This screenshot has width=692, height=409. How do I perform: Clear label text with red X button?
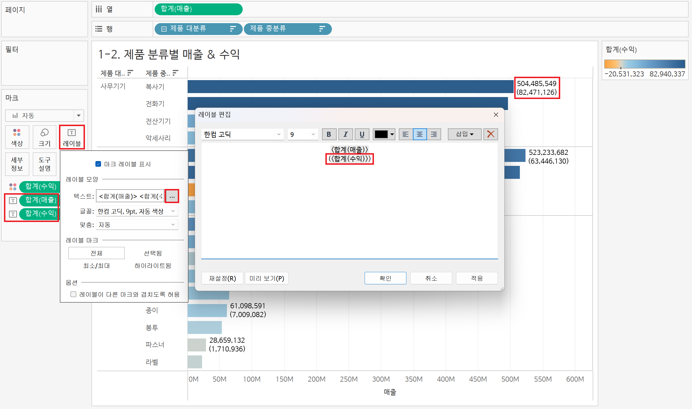[x=490, y=134]
